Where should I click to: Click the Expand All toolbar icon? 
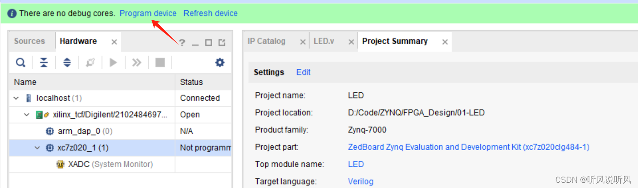67,63
